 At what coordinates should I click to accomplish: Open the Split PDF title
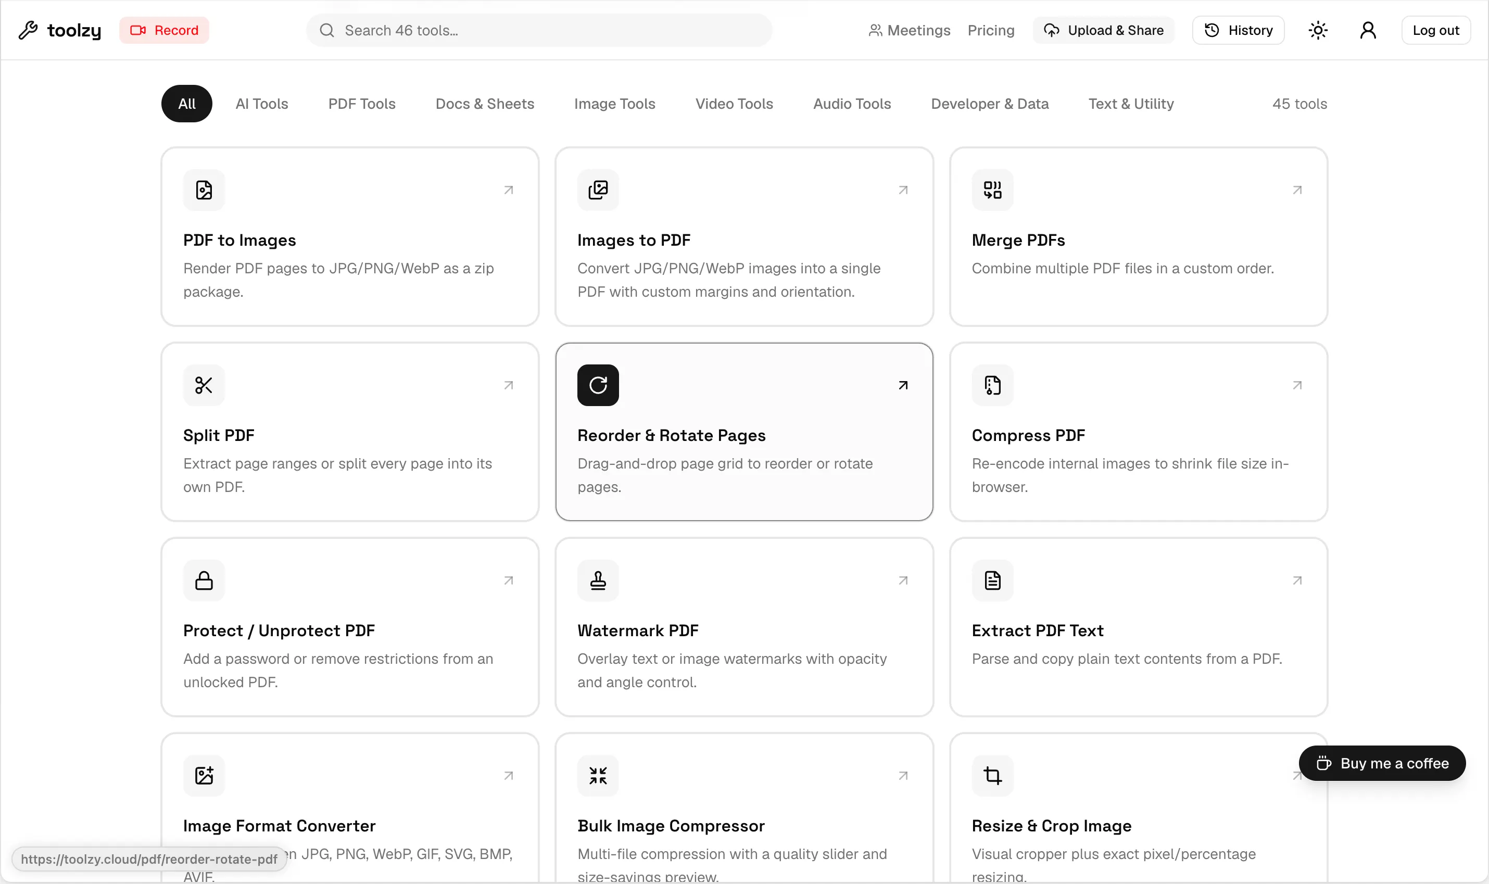[x=219, y=435]
